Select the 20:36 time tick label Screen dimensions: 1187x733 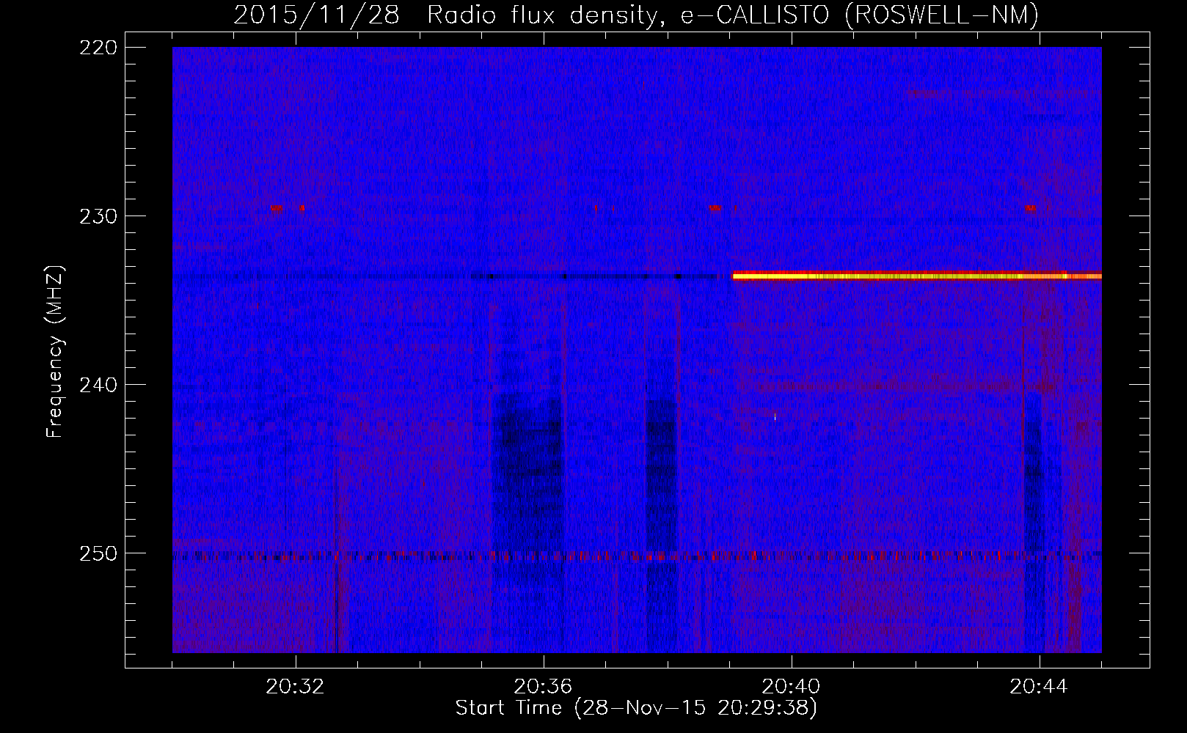point(543,687)
